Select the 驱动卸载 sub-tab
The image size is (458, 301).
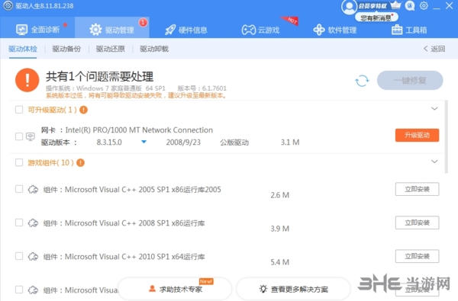(x=154, y=49)
